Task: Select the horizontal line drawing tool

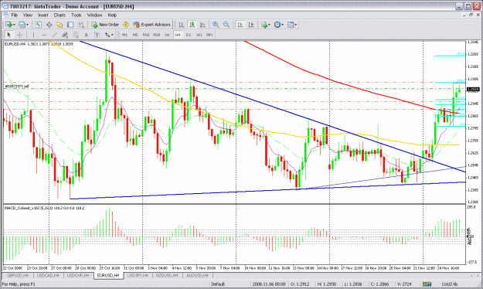Action: [44, 35]
